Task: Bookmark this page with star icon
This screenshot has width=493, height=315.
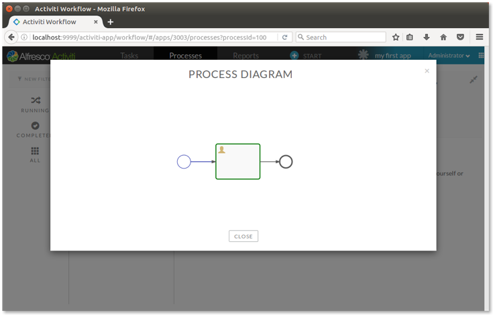Action: tap(396, 38)
